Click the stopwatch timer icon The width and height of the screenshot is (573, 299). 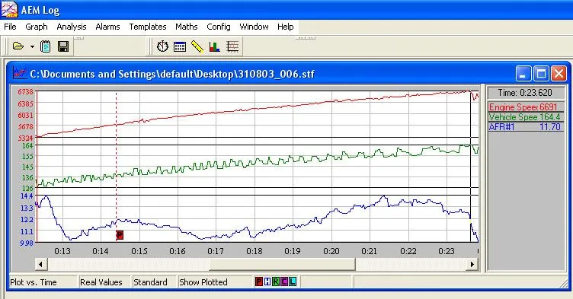162,46
